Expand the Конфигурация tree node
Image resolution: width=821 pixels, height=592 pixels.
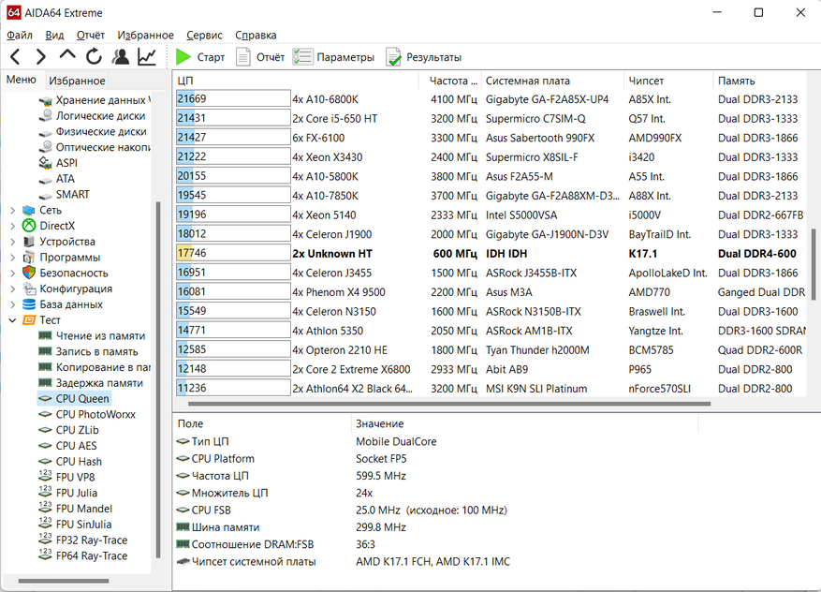coord(12,289)
